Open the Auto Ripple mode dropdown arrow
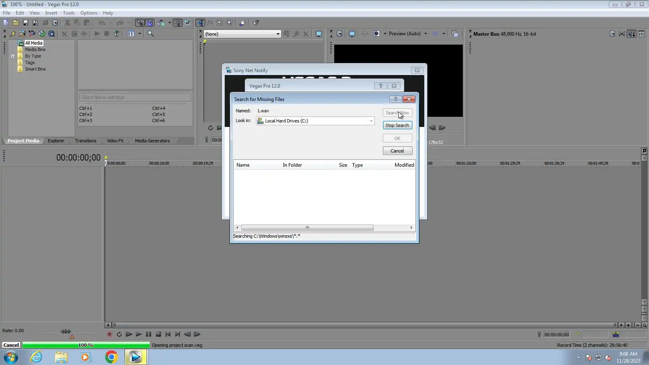Screen dimensions: 649x365 [170, 23]
